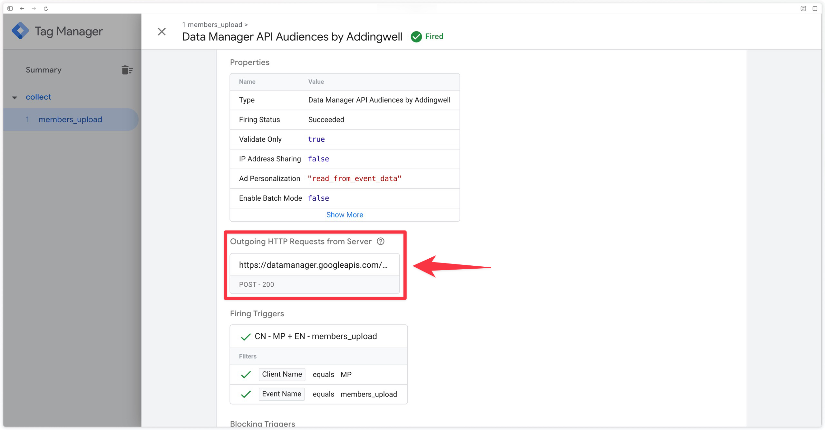Click the Firing Status Succeeded value
This screenshot has height=430, width=825.
326,119
